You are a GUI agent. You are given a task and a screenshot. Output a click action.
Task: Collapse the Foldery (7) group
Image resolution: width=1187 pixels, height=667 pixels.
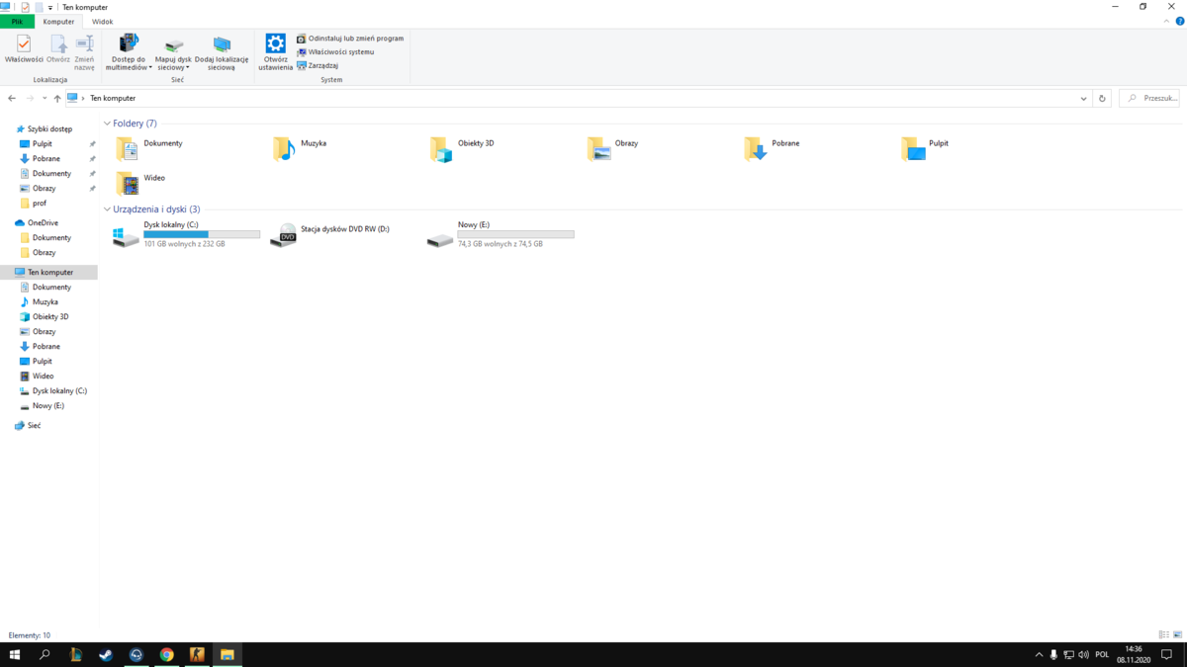pos(107,124)
